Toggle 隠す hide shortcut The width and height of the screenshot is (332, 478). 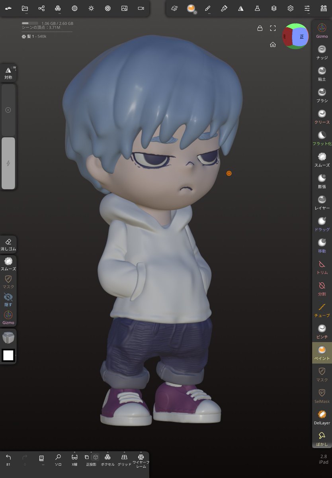coord(8,300)
